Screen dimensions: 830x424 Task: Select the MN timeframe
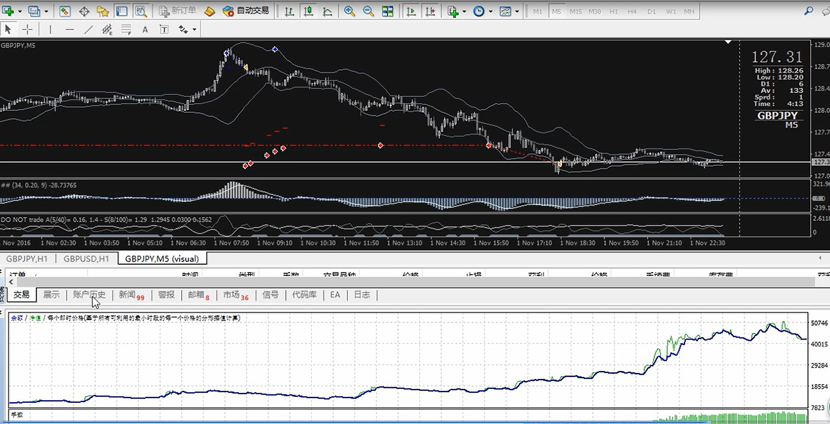(690, 11)
